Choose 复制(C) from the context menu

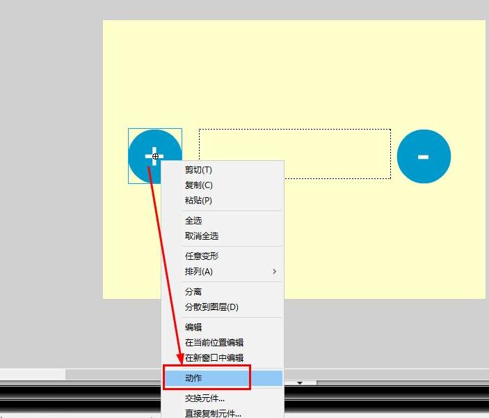(x=223, y=185)
